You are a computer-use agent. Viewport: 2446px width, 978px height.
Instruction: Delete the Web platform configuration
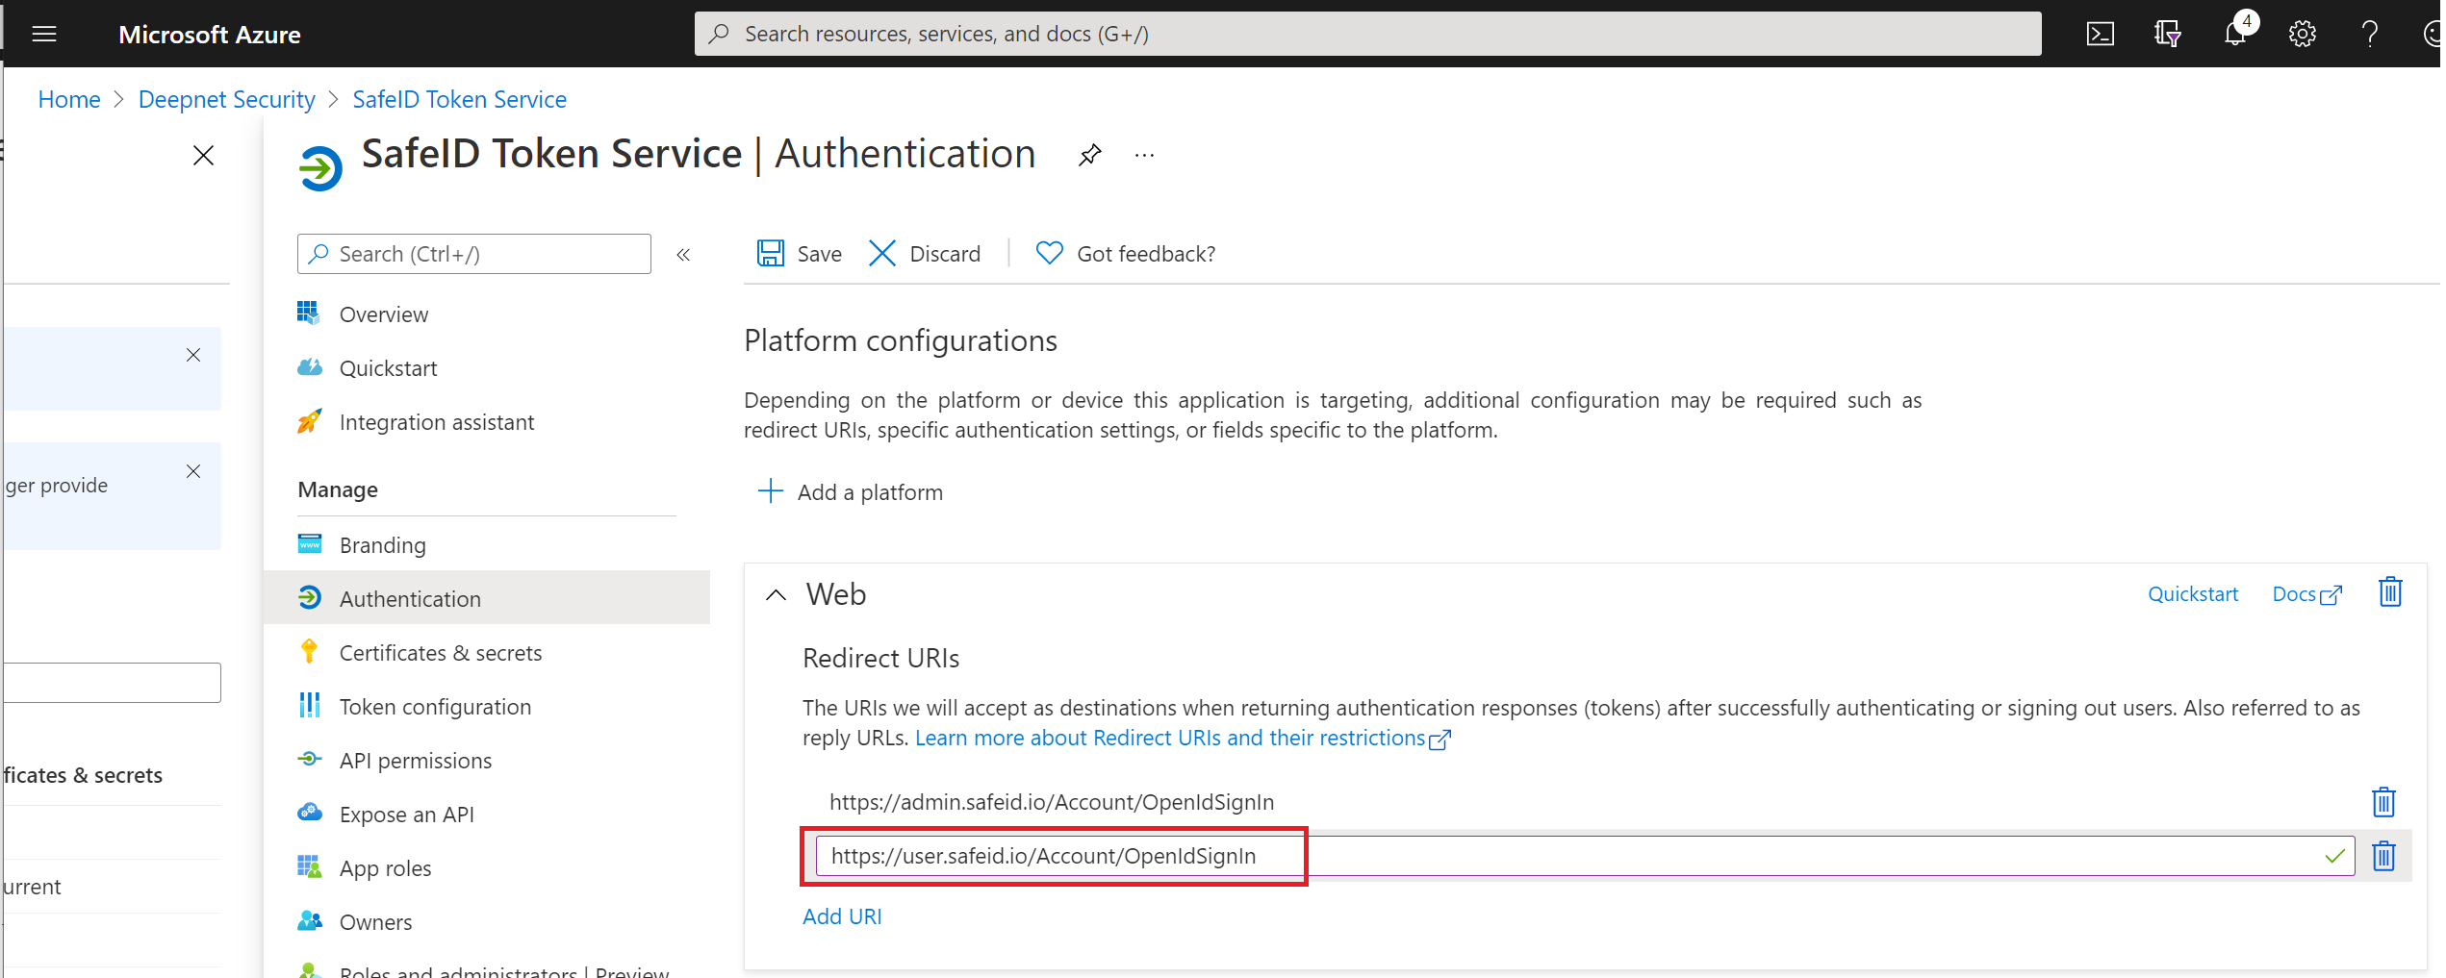click(2390, 592)
